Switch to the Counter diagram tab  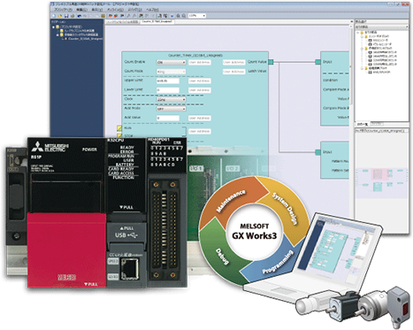coord(157,22)
